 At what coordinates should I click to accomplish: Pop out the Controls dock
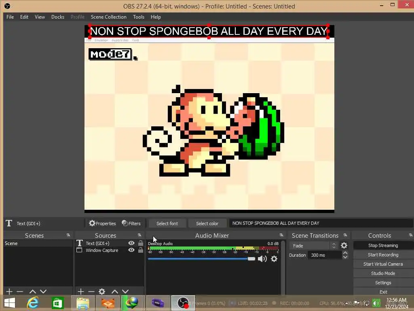pos(411,235)
